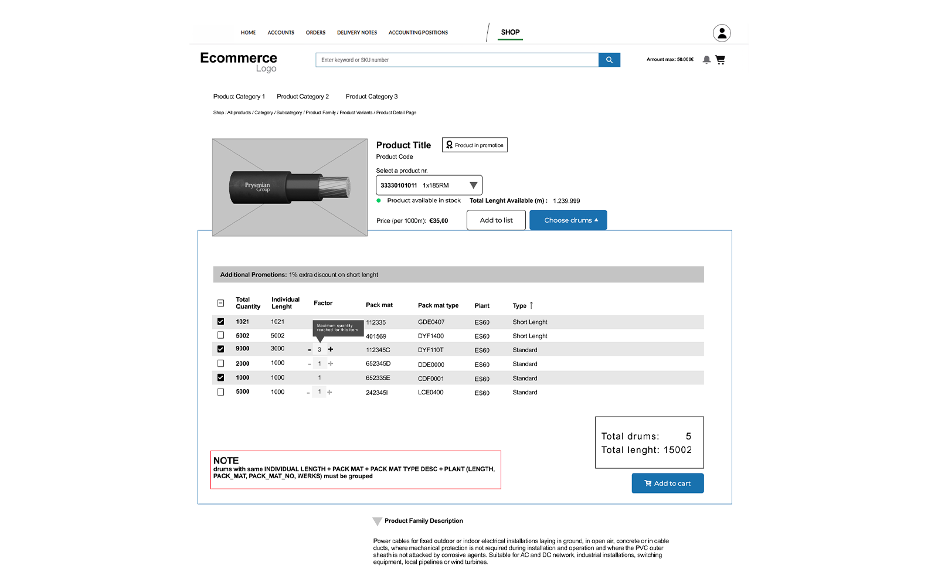938x586 pixels.
Task: Click the Add to cart button
Action: coord(668,483)
